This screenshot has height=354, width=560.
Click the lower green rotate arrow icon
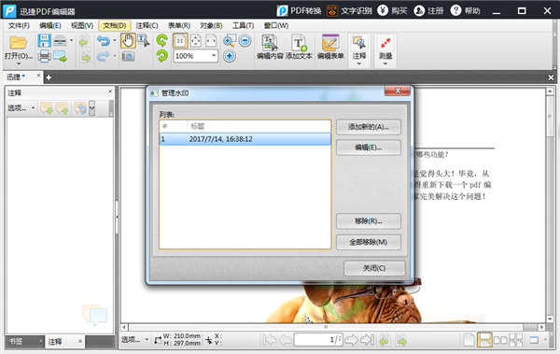[x=162, y=56]
